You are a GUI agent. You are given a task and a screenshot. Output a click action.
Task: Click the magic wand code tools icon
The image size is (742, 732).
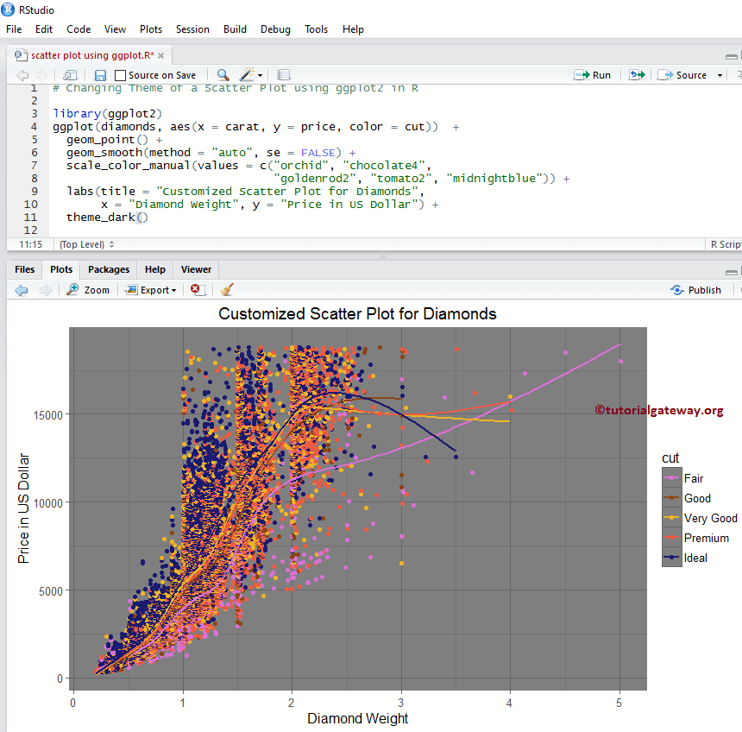[246, 74]
